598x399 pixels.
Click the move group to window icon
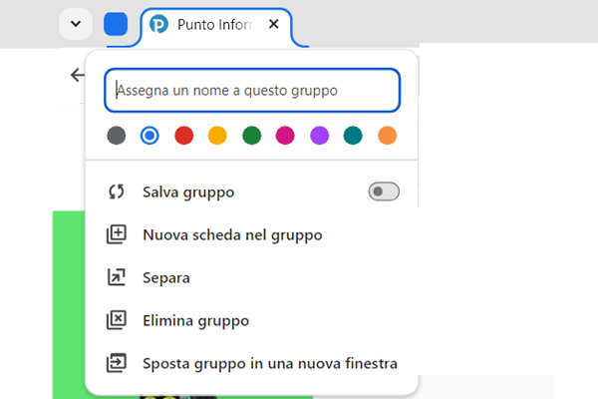click(x=117, y=363)
